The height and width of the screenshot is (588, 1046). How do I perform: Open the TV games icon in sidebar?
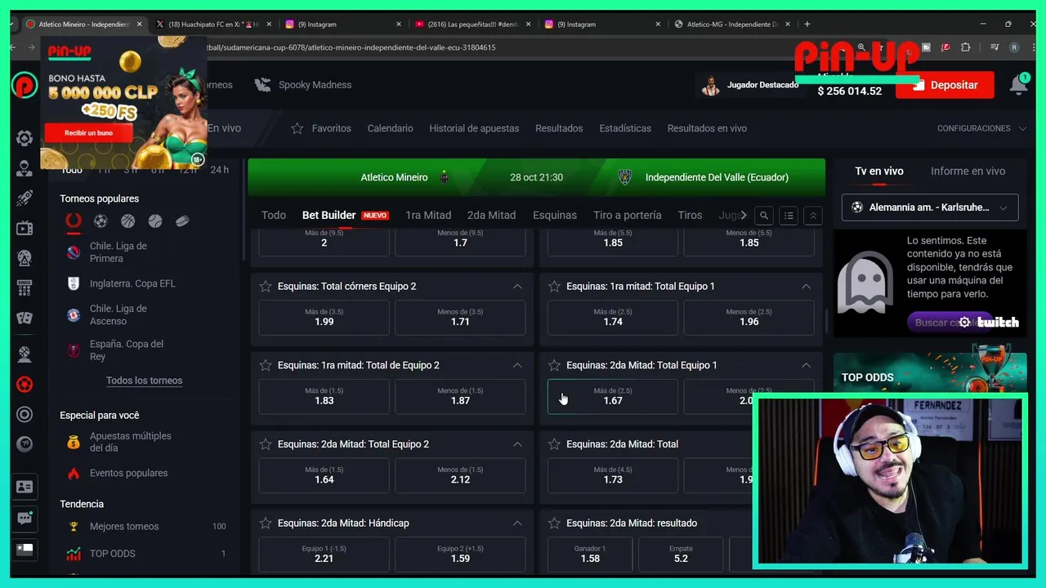[25, 228]
